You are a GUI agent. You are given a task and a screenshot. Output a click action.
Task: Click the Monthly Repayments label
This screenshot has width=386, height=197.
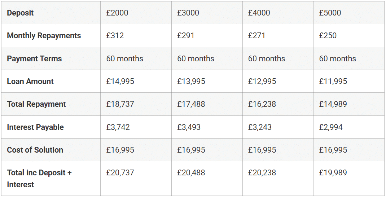(x=44, y=35)
